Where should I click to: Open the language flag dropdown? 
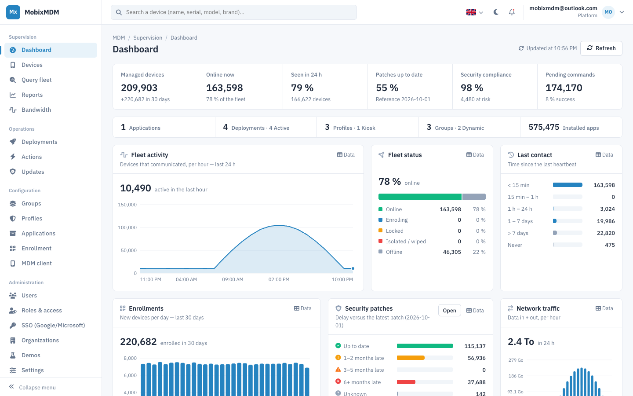click(x=475, y=12)
